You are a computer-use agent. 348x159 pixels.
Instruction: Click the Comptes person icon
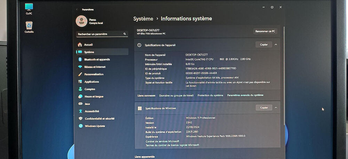click(x=80, y=89)
